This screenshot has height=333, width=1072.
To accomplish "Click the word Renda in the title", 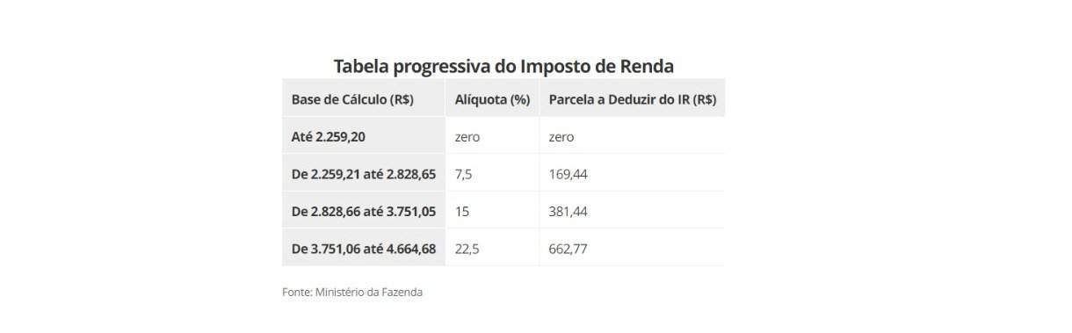I will pyautogui.click(x=646, y=66).
